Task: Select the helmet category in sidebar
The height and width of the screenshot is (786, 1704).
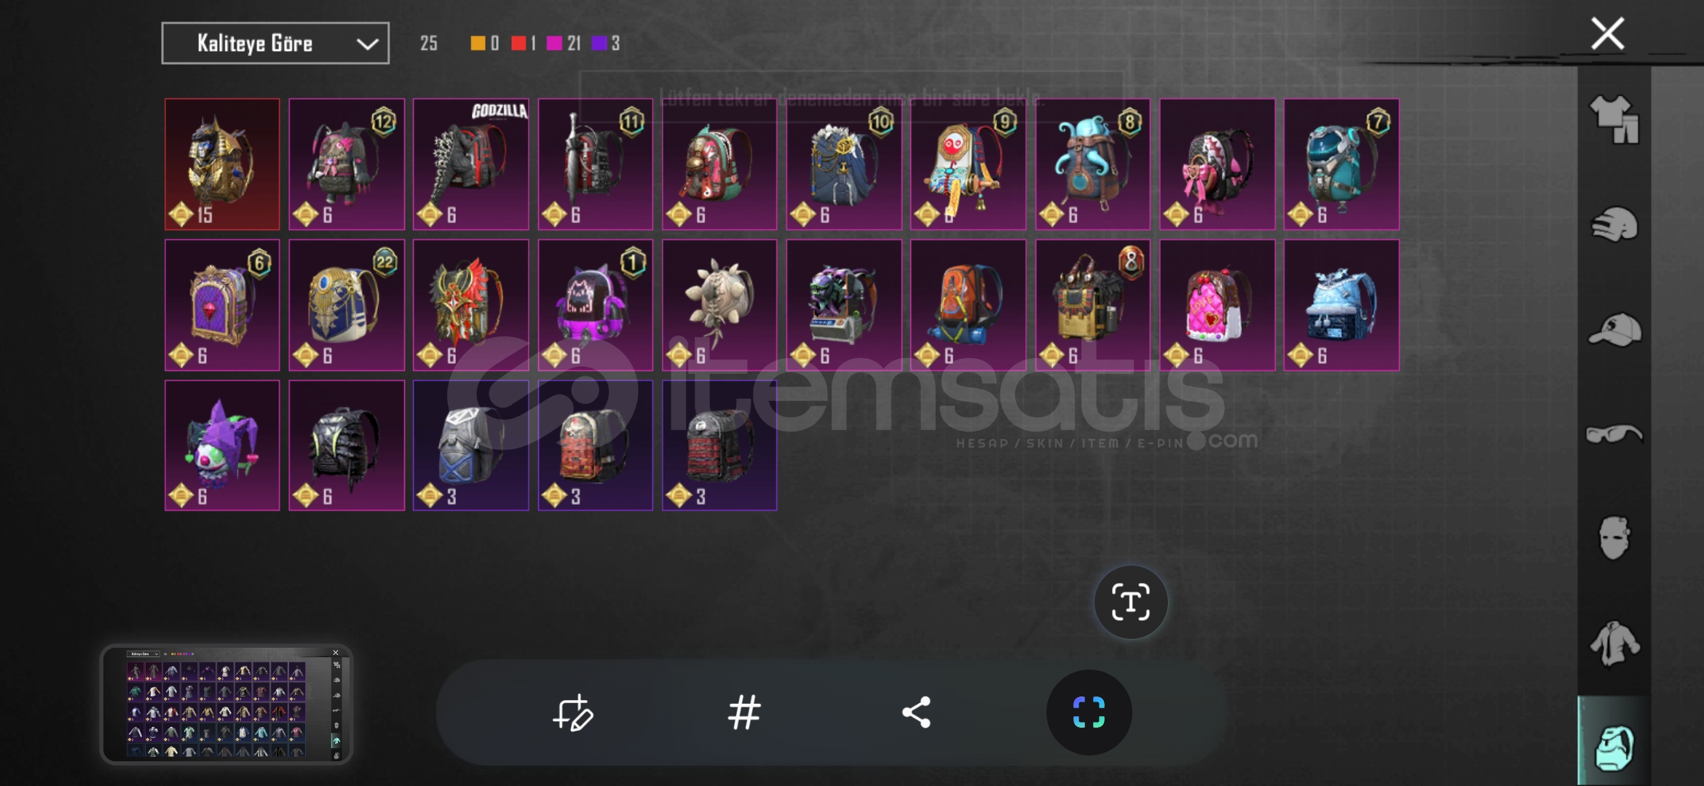Action: [1614, 225]
